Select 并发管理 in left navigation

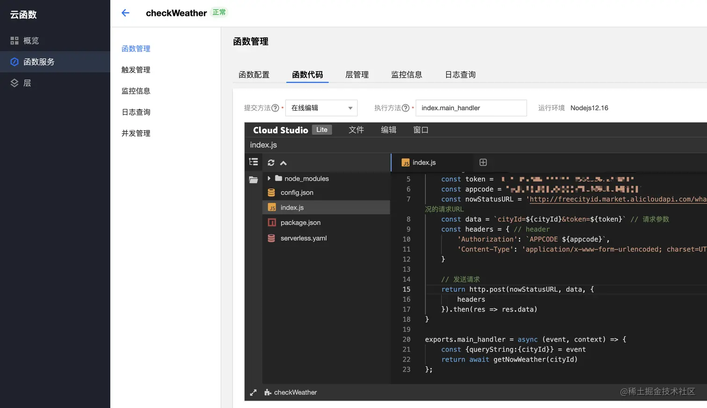(x=136, y=133)
